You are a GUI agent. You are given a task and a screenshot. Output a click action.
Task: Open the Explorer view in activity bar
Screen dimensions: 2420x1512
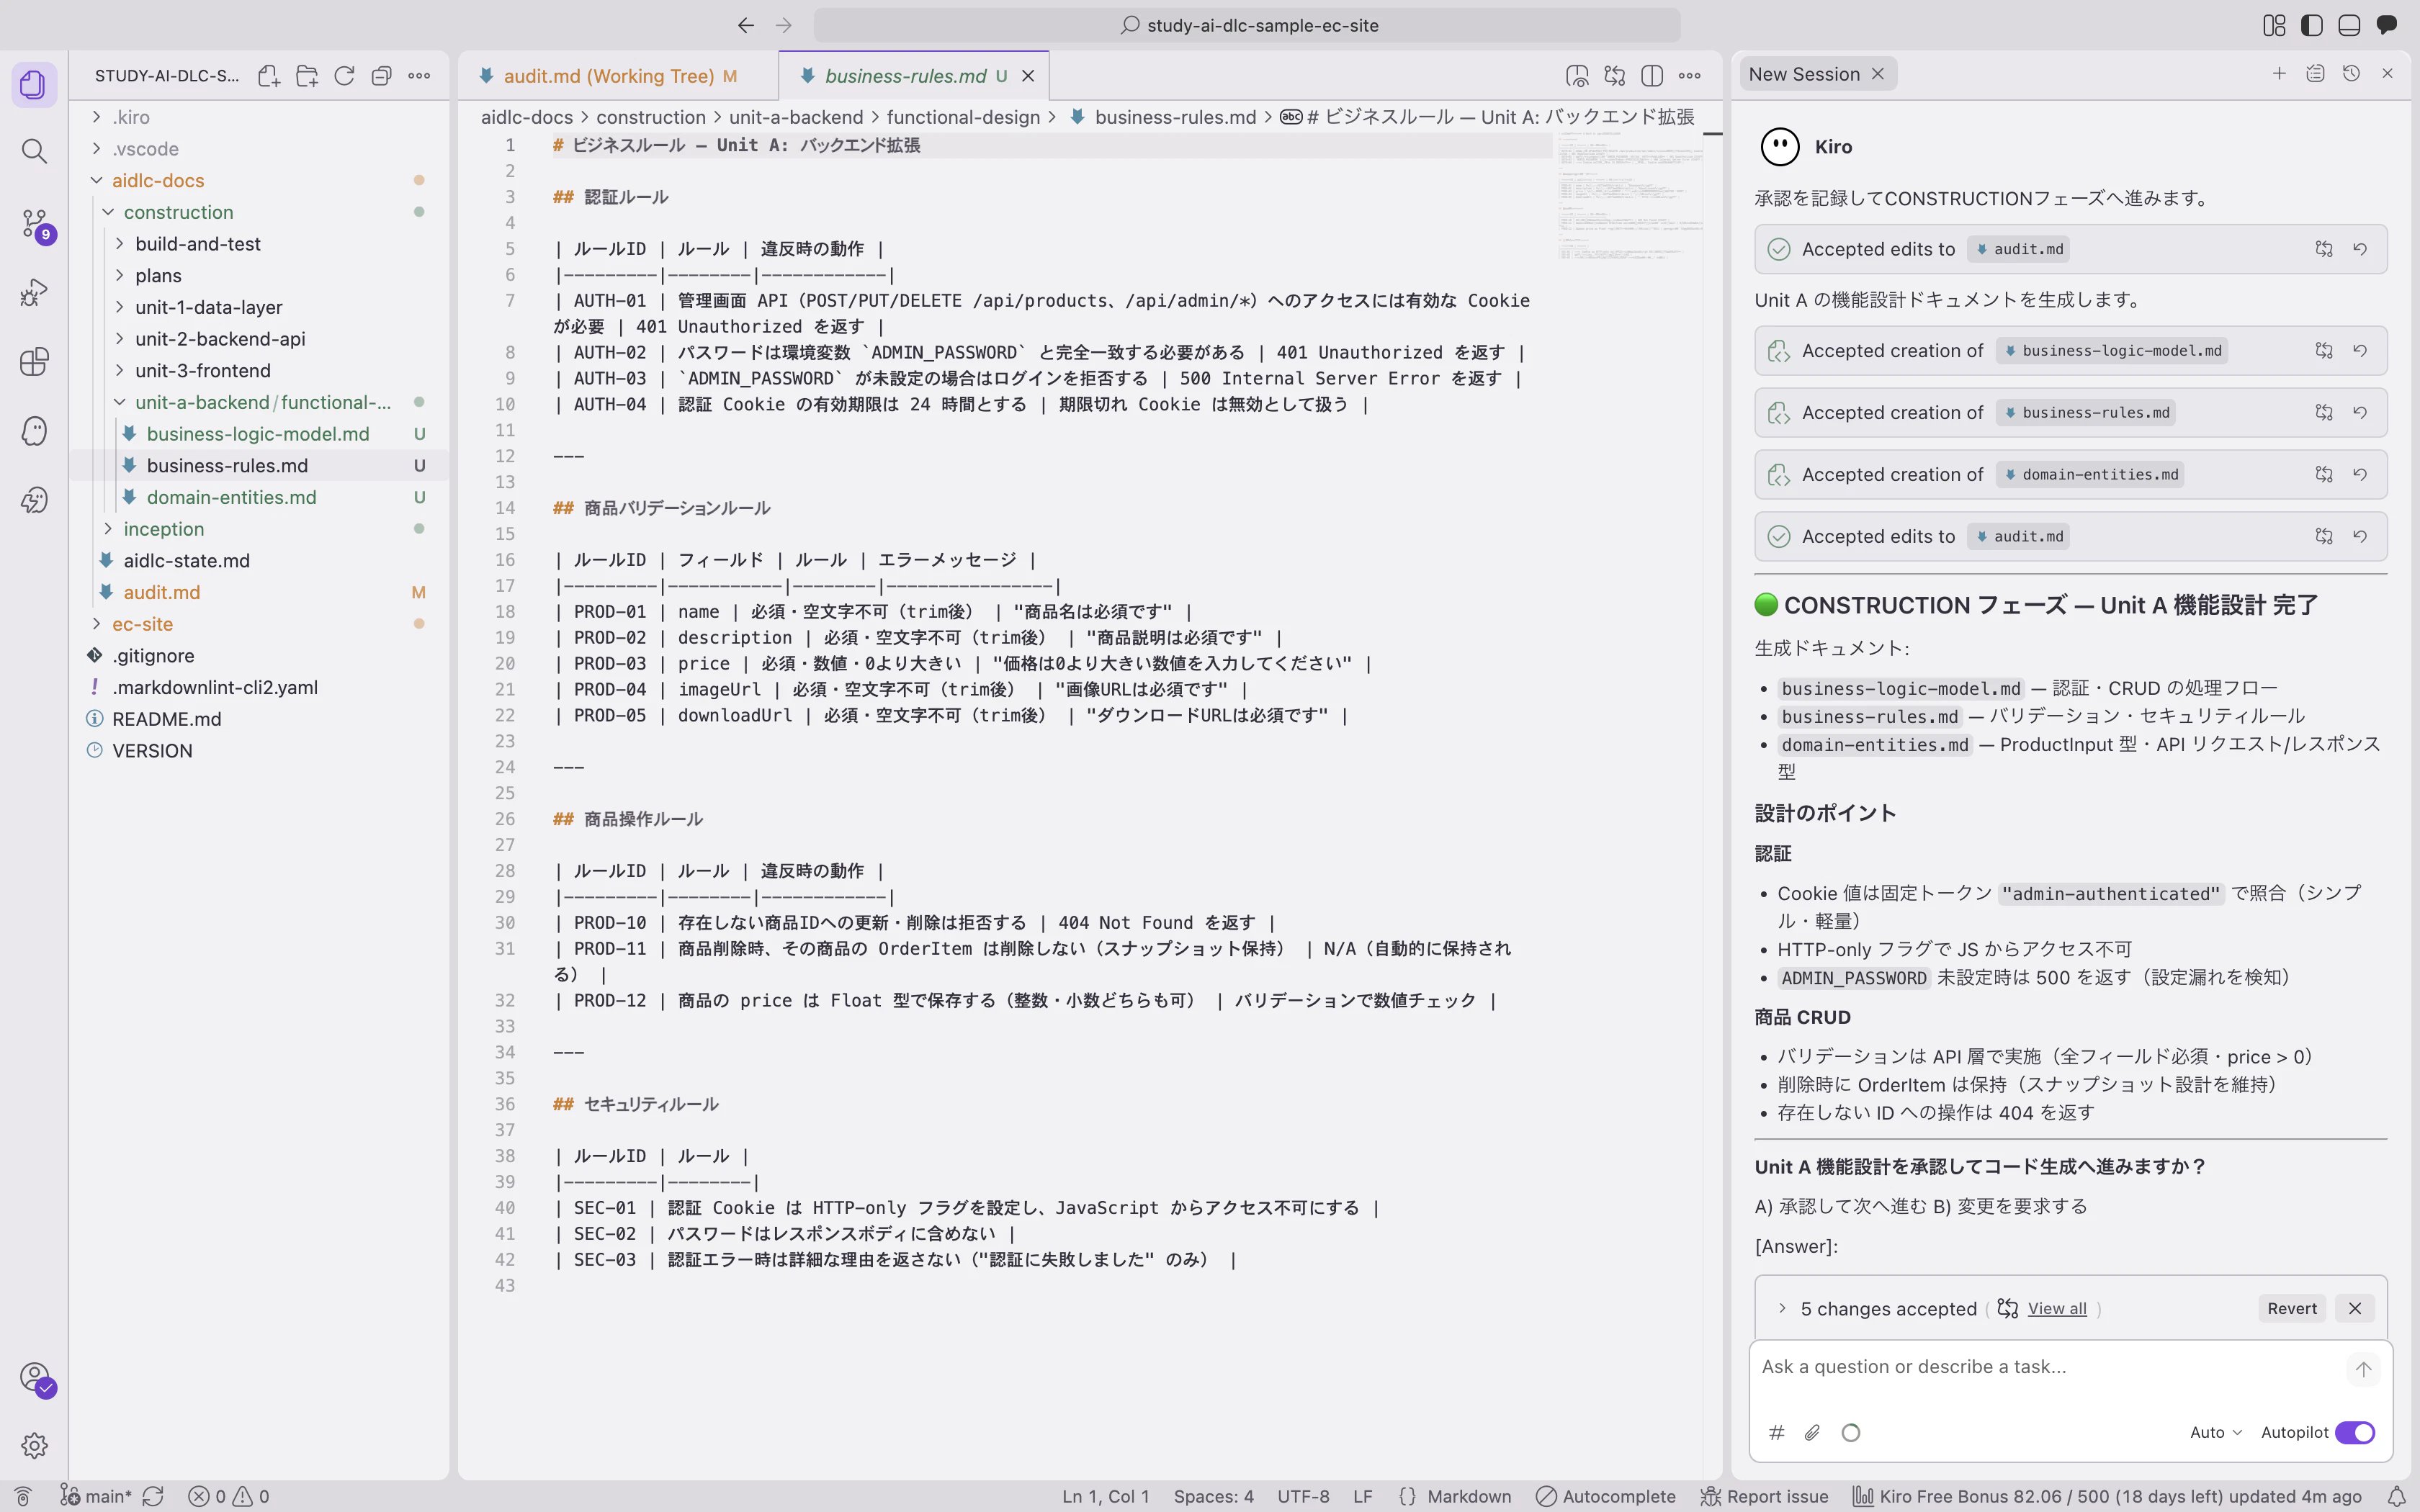click(x=34, y=85)
